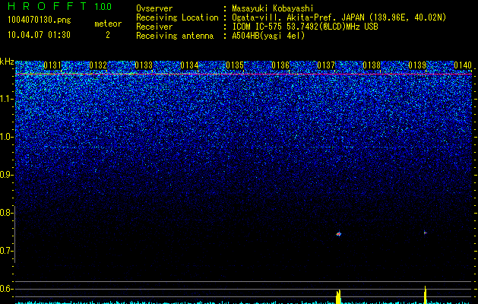Select the filename 1004070130.png

40,20
